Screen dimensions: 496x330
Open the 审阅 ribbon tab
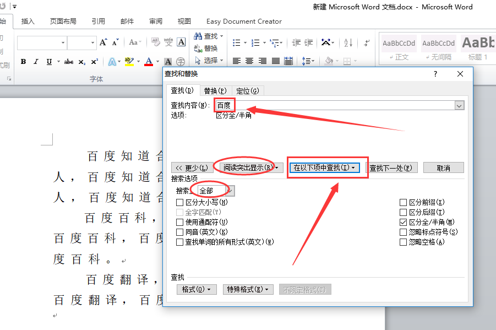coord(156,21)
